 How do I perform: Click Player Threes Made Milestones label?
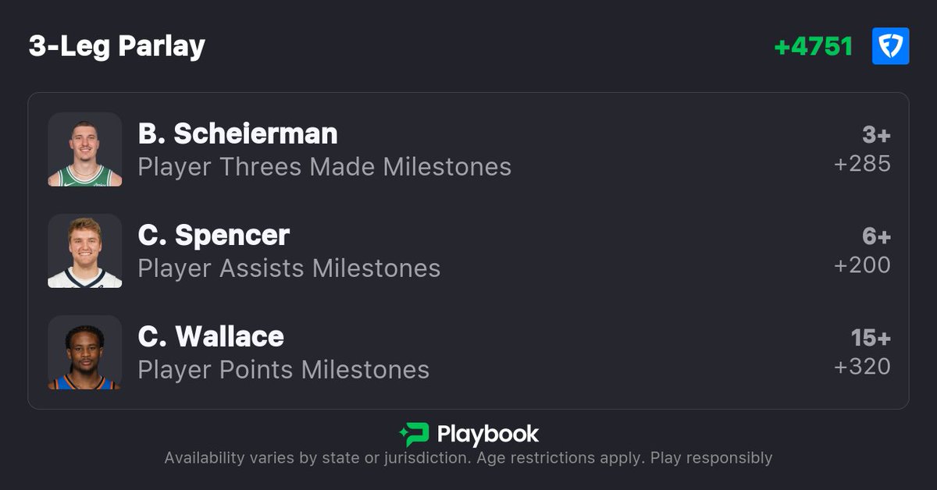[325, 167]
